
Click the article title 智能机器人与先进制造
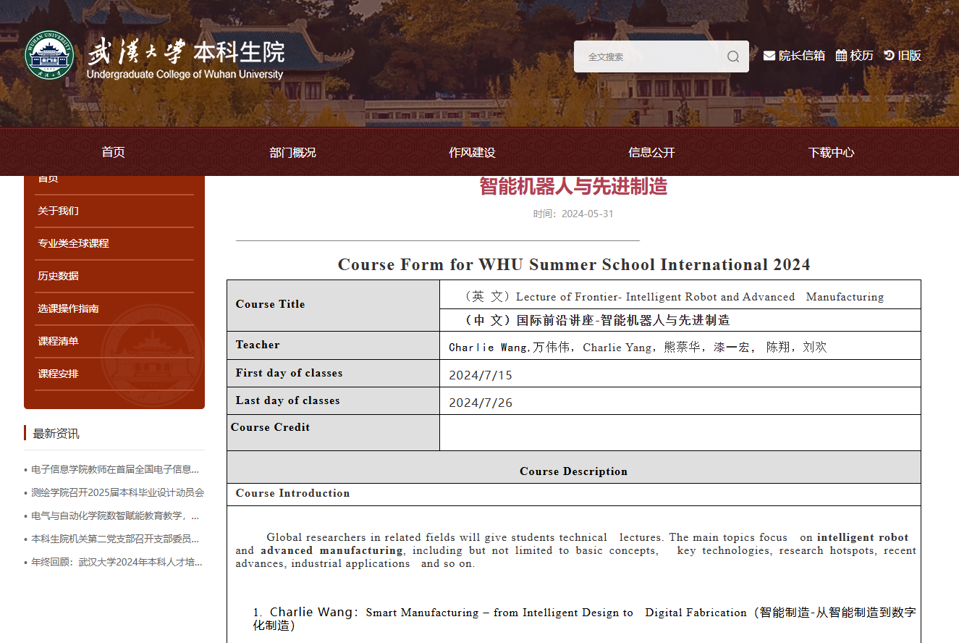tap(573, 186)
